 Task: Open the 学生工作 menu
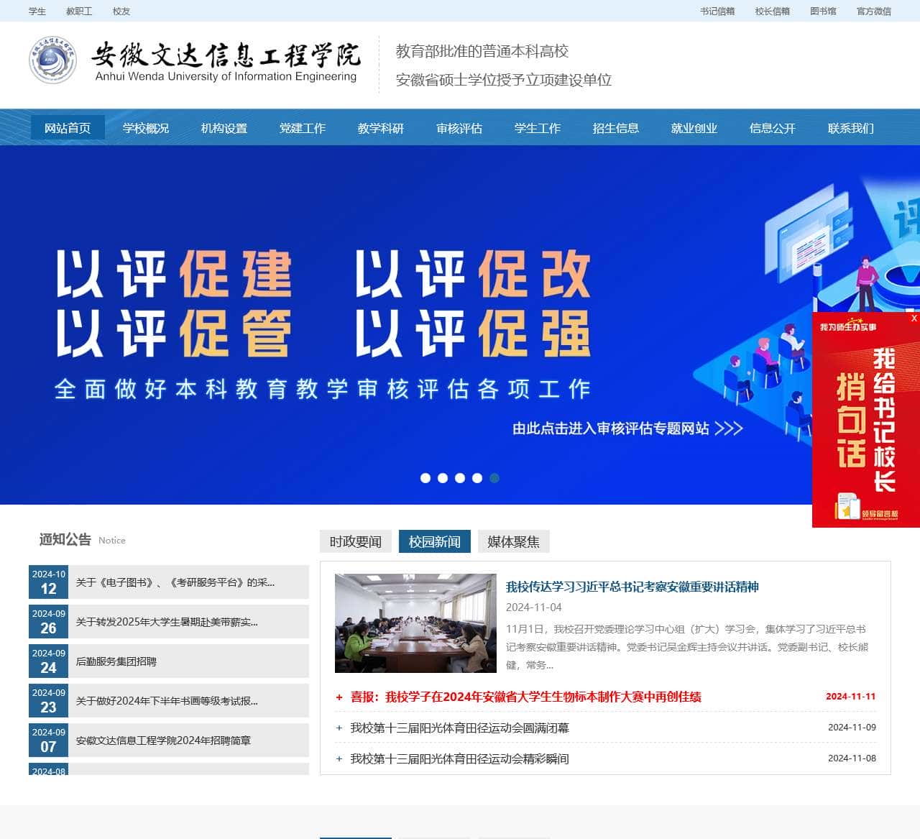coord(538,128)
